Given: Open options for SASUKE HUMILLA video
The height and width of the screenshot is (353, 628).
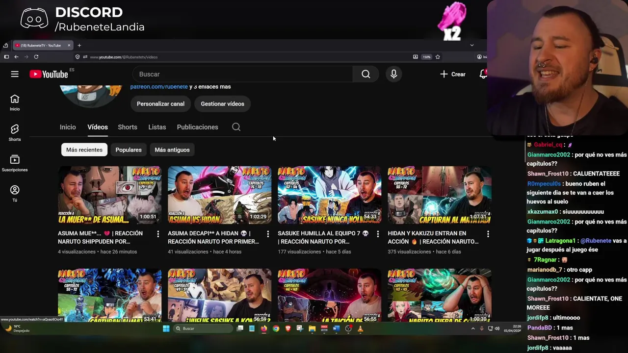Looking at the screenshot, I should [378, 234].
